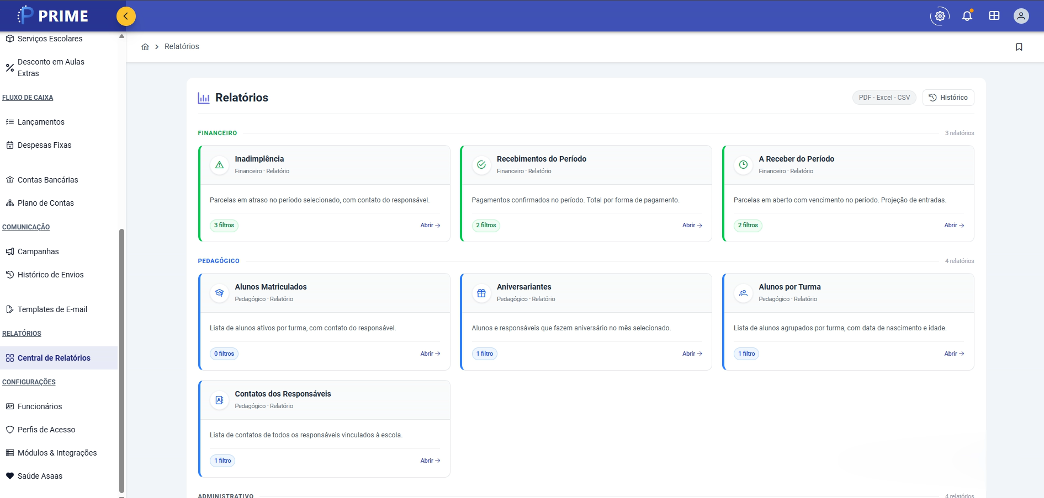1044x498 pixels.
Task: Open the Recebimentos do Período report
Action: 692,226
